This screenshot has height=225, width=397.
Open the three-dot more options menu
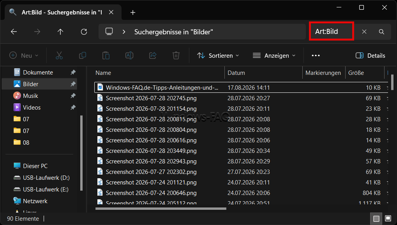(316, 55)
